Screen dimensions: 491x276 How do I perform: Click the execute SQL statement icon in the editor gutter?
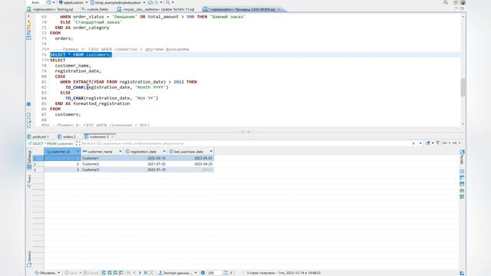coord(29,15)
